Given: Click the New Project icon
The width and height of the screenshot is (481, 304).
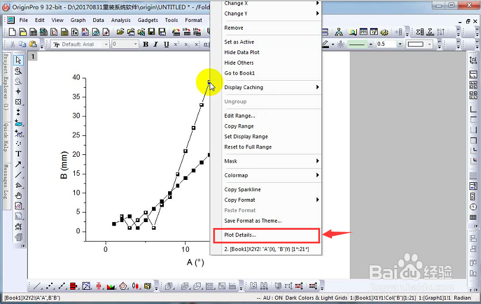Looking at the screenshot, I should tap(12, 31).
